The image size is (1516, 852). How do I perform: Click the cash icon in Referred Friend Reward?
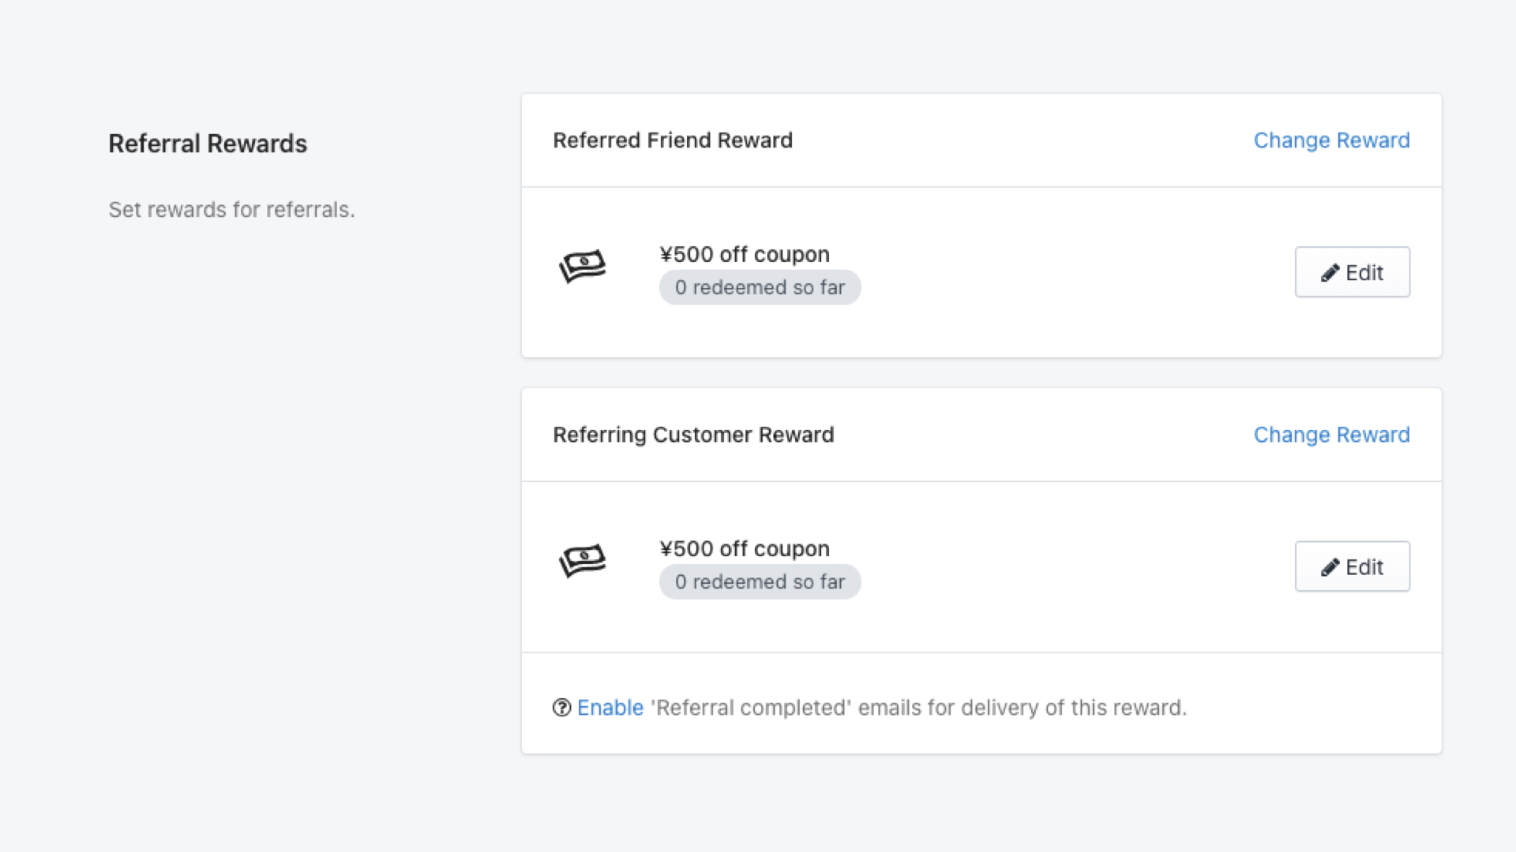pyautogui.click(x=583, y=267)
